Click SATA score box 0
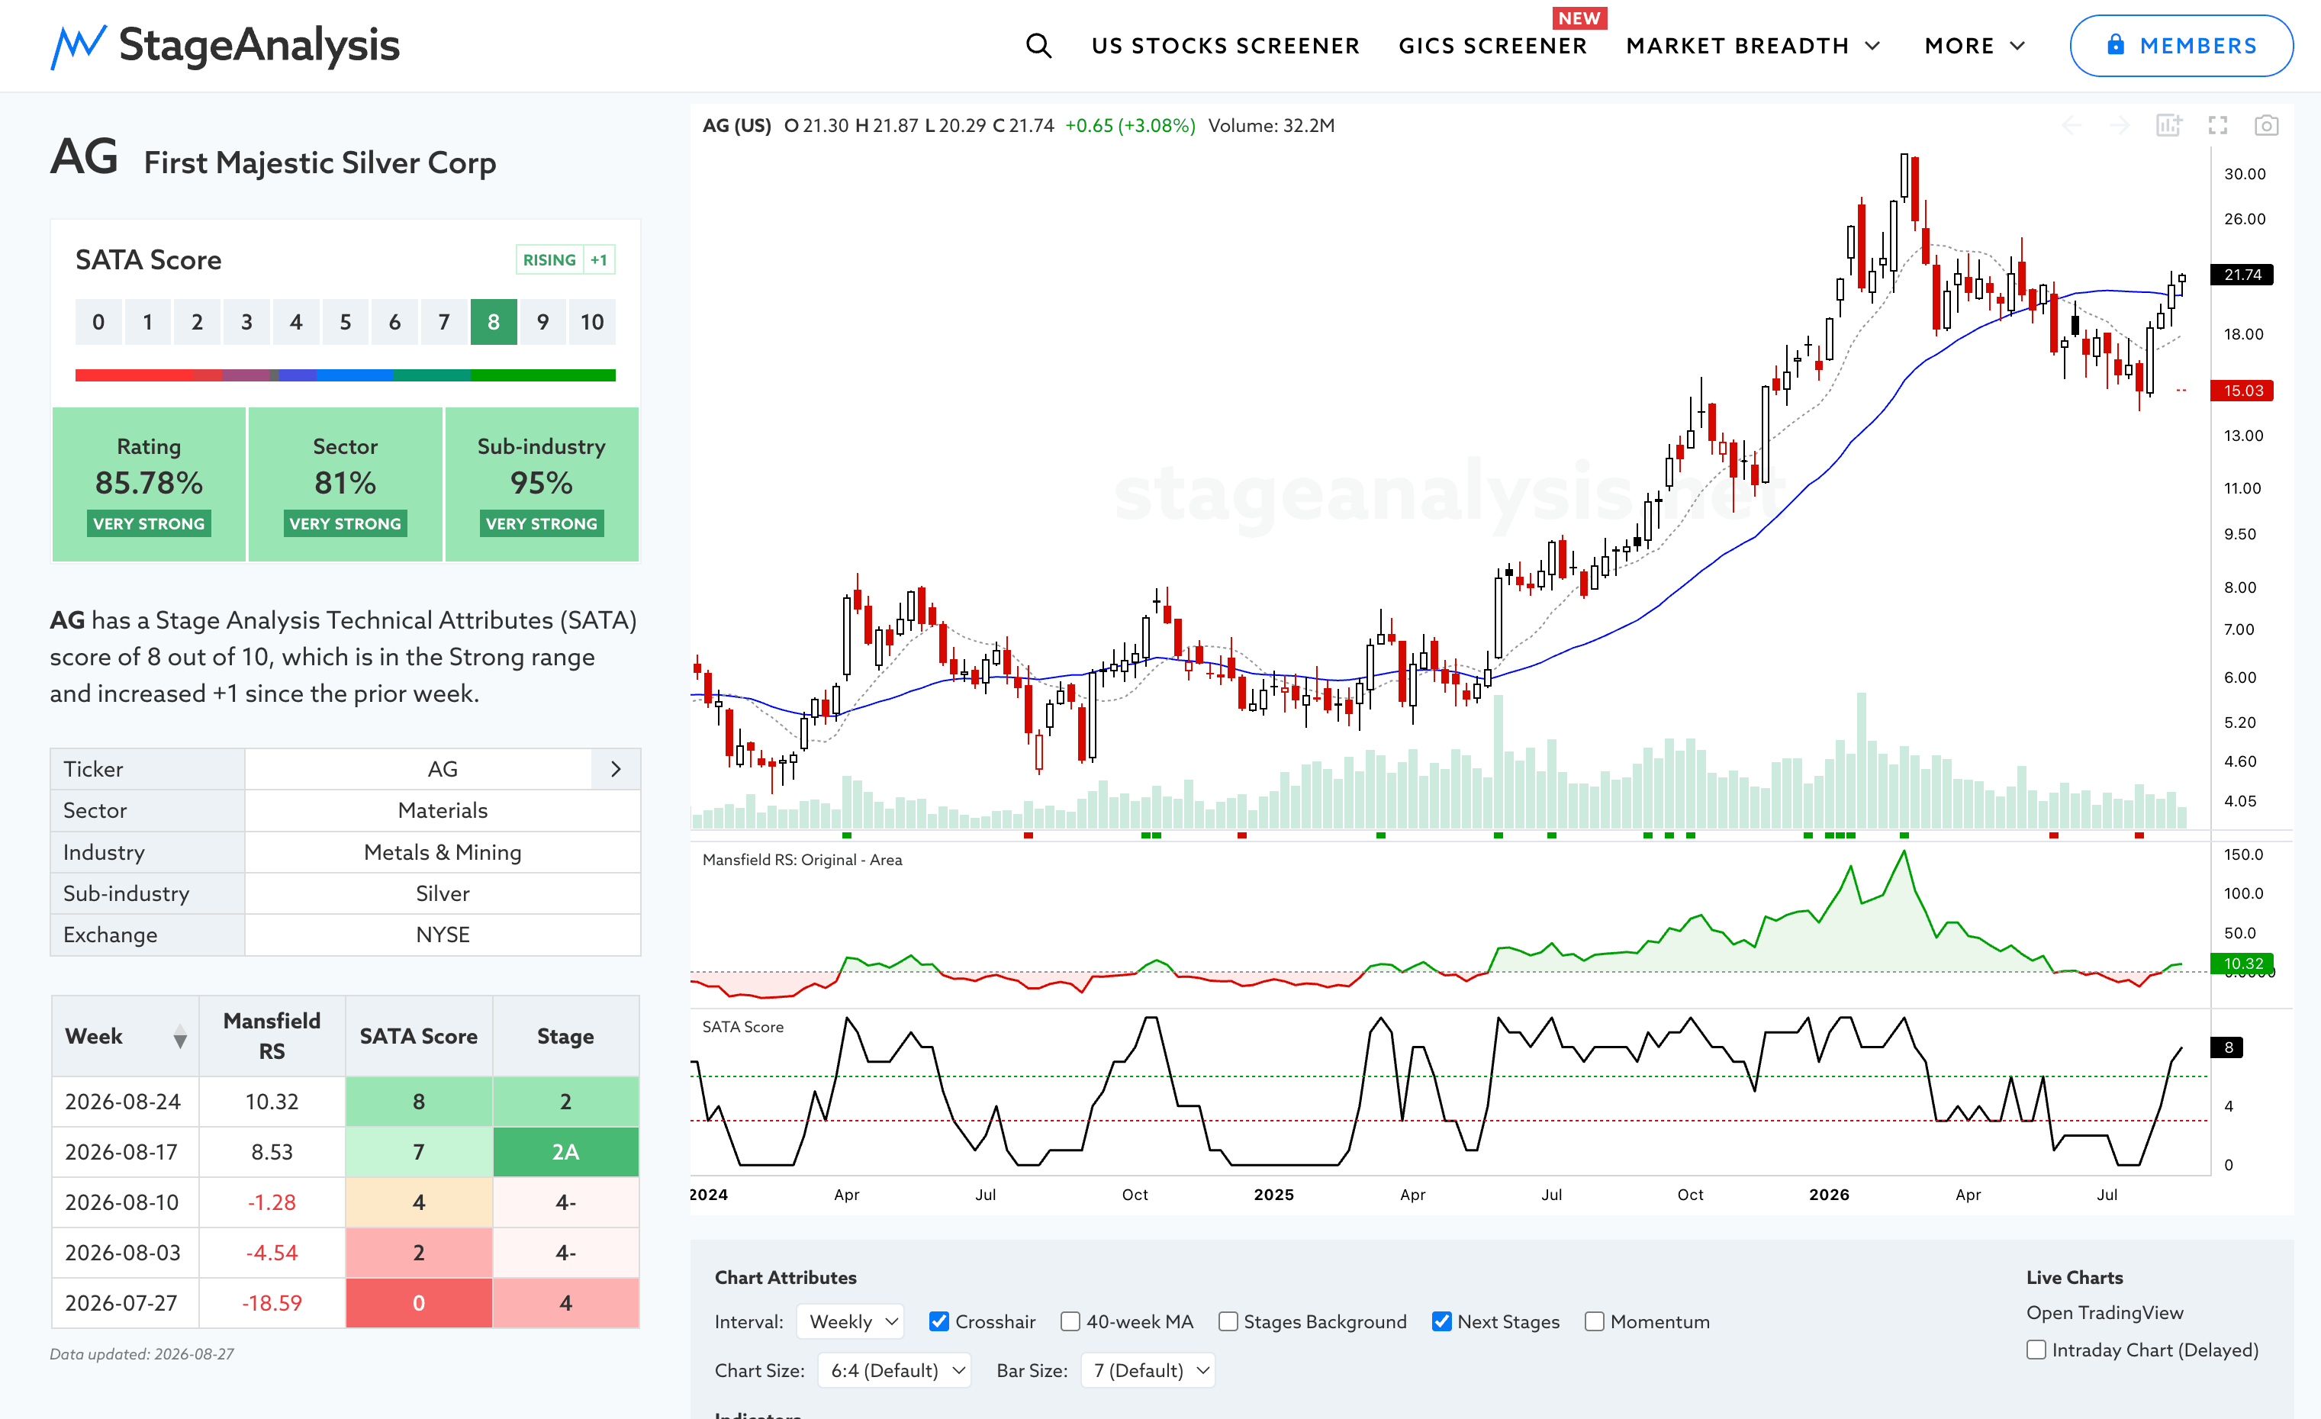The image size is (2321, 1419). tap(98, 322)
